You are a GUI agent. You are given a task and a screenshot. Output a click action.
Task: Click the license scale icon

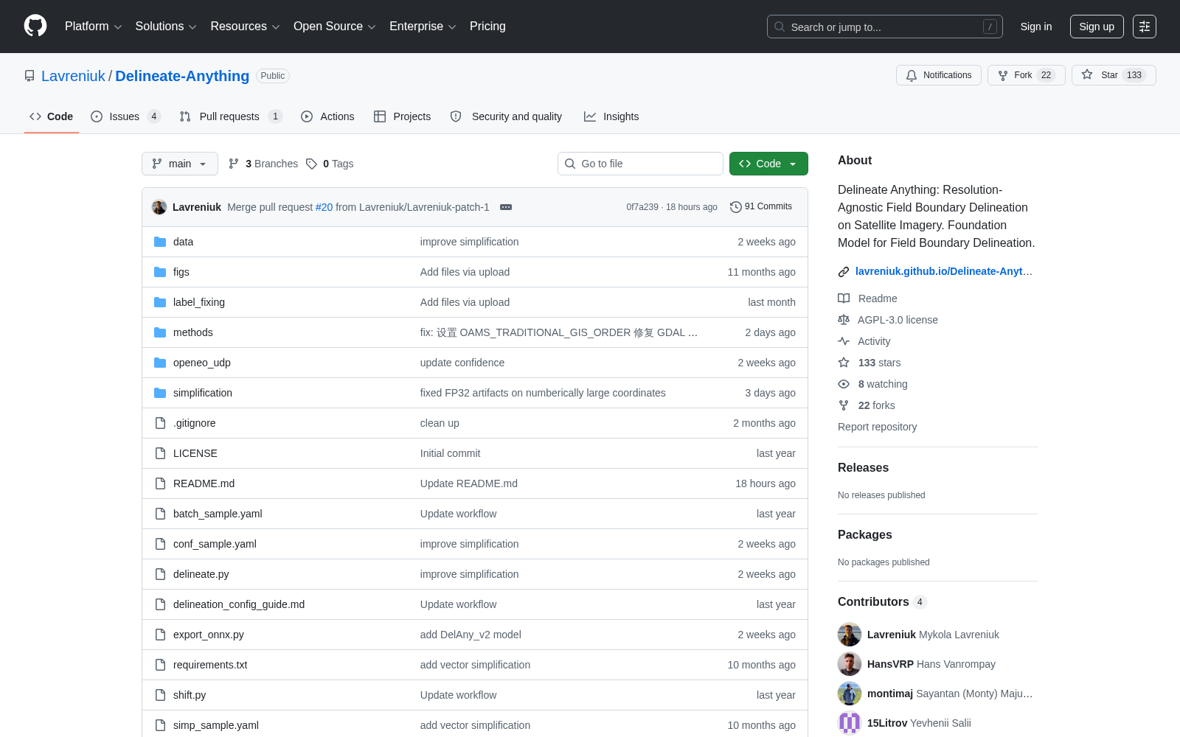pyautogui.click(x=844, y=320)
